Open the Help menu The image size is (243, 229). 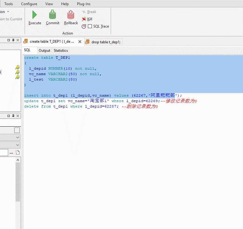click(x=65, y=4)
